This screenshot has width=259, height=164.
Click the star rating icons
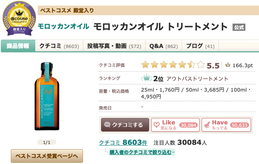[173, 65]
